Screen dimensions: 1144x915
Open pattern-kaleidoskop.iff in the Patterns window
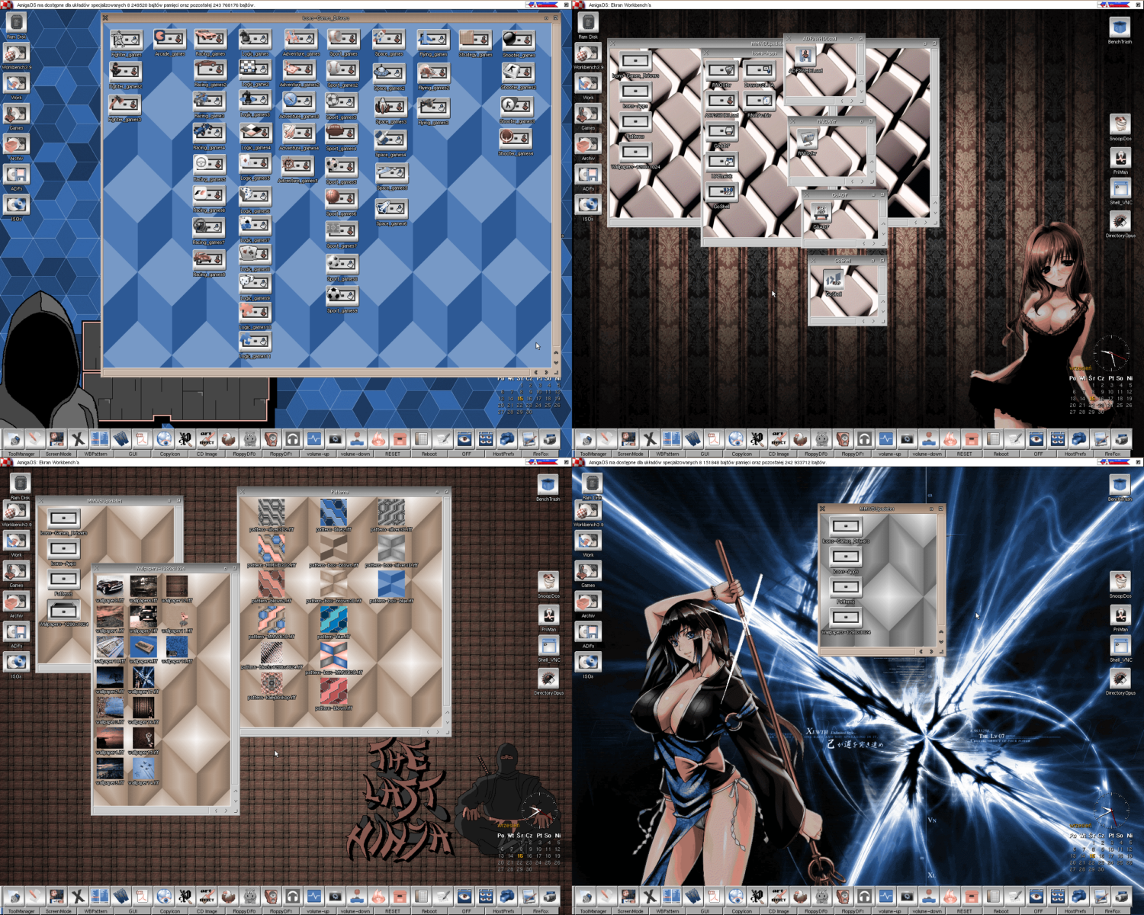pyautogui.click(x=271, y=682)
